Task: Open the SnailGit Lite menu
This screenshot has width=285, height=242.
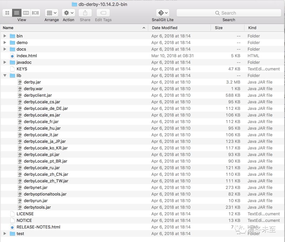Action: [x=163, y=13]
